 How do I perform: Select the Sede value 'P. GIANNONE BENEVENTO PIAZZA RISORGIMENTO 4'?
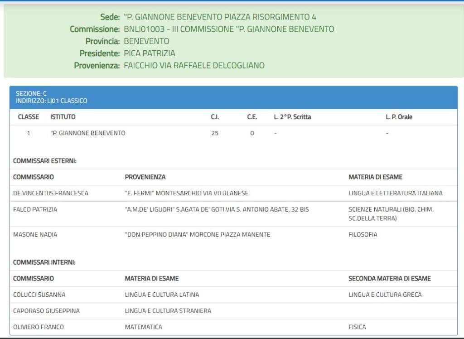pos(220,17)
